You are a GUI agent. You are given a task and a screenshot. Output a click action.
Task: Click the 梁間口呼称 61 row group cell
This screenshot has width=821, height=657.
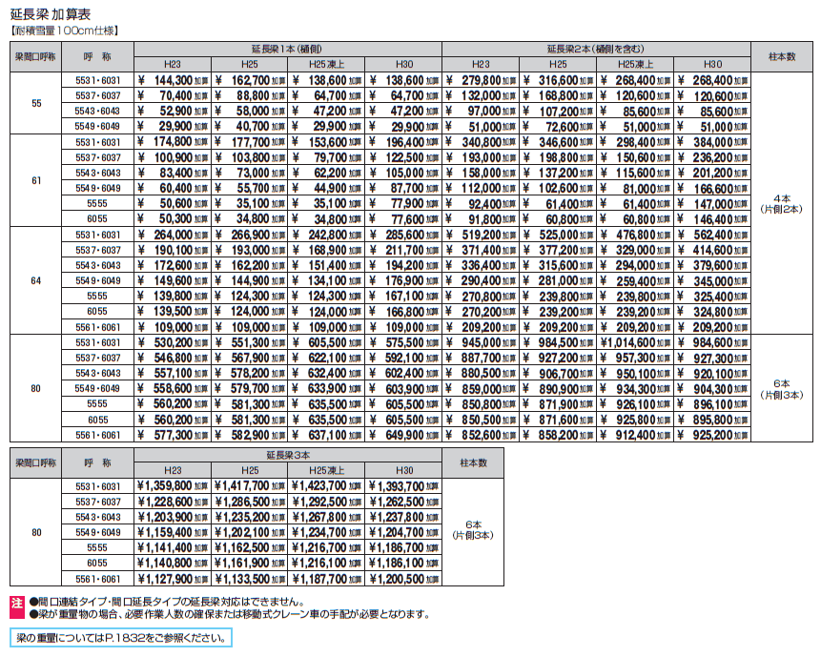tap(36, 180)
